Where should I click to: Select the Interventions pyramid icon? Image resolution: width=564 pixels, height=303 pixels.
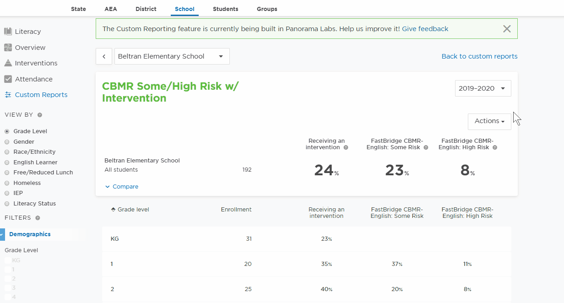(8, 63)
